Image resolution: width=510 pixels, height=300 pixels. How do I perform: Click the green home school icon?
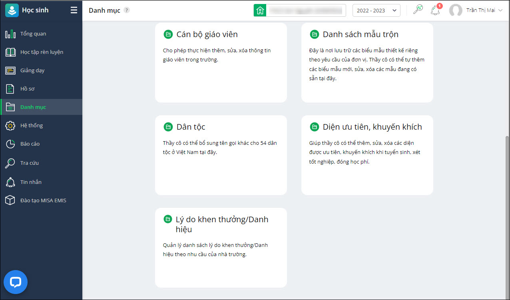coord(260,10)
